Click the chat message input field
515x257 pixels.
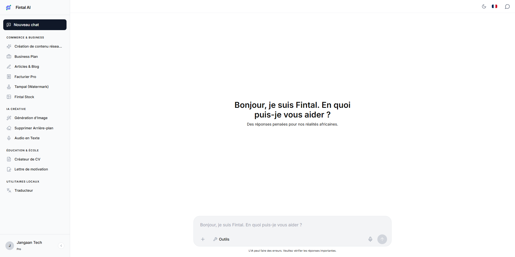coord(292,225)
